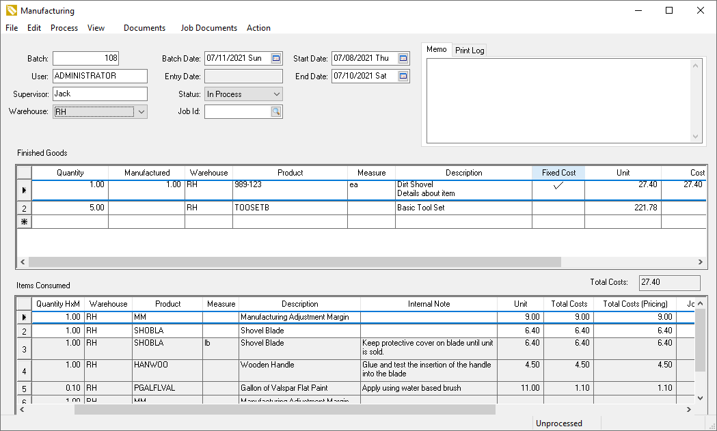Image resolution: width=717 pixels, height=431 pixels.
Task: Open the Batch Date calendar picker
Action: [x=276, y=59]
